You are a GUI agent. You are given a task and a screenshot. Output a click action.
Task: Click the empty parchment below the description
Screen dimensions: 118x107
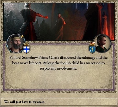click(x=59, y=78)
